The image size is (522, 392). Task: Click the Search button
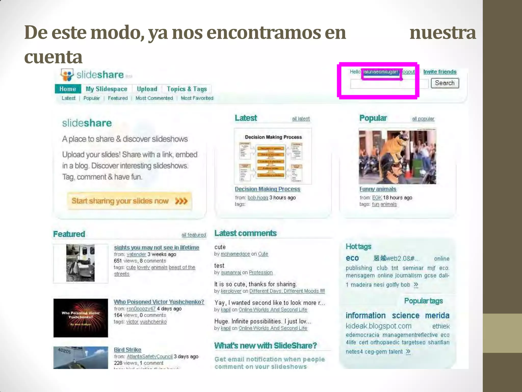coord(445,83)
